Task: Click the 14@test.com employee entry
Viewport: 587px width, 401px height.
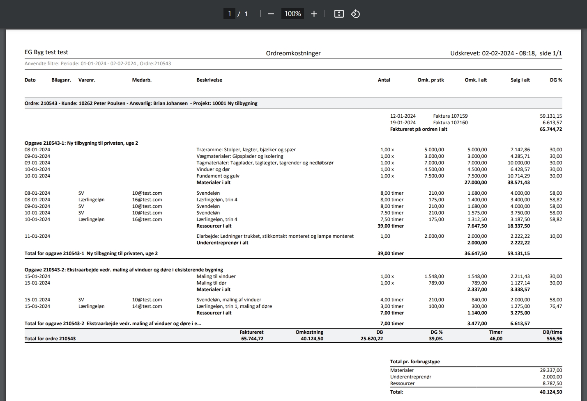Action: (147, 306)
